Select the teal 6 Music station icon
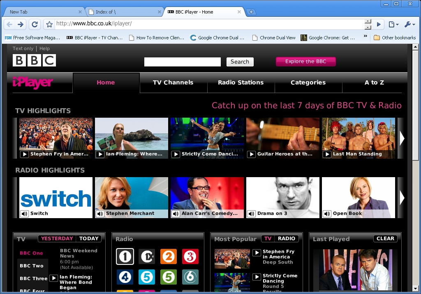 point(190,277)
